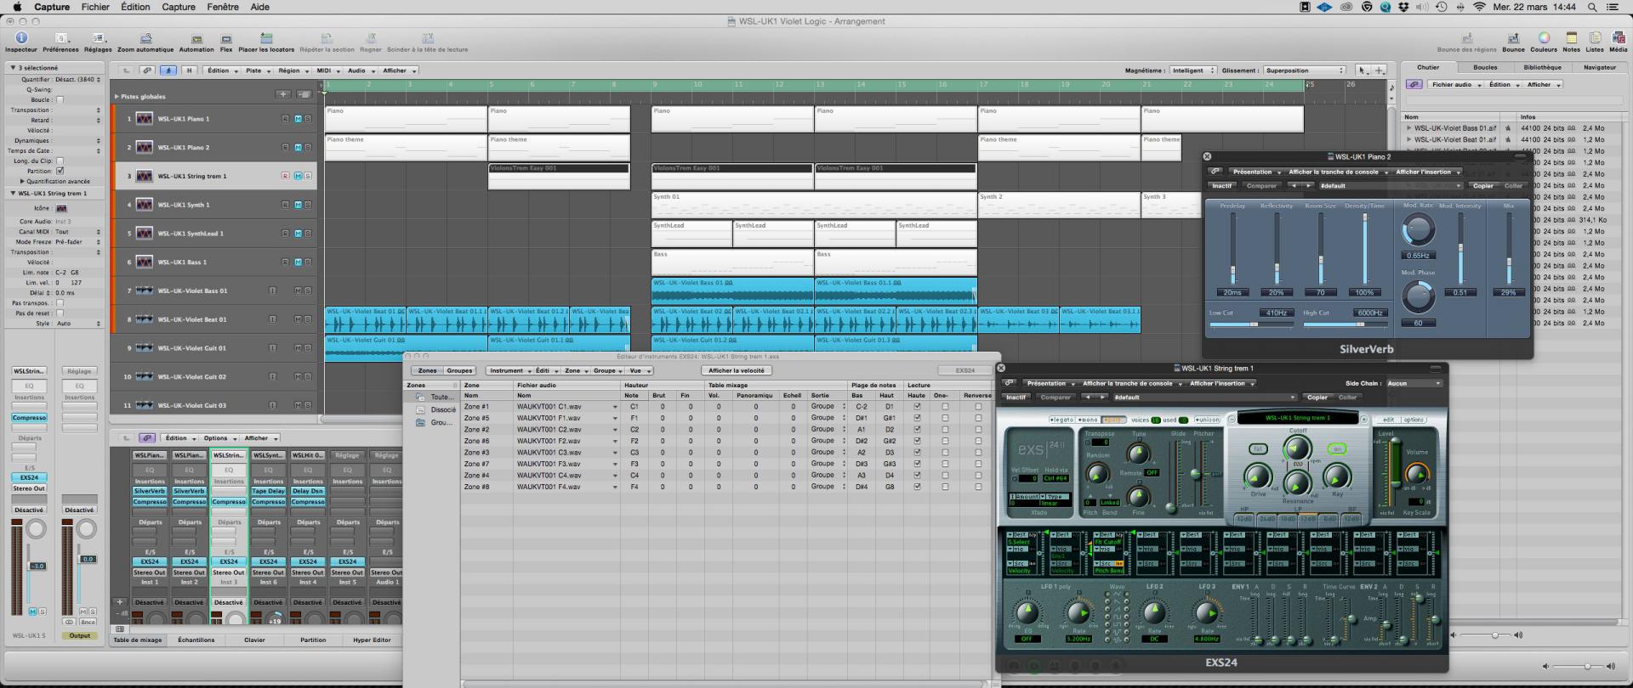Open the Bounce toolbar icon
This screenshot has height=688, width=1633.
1513,38
